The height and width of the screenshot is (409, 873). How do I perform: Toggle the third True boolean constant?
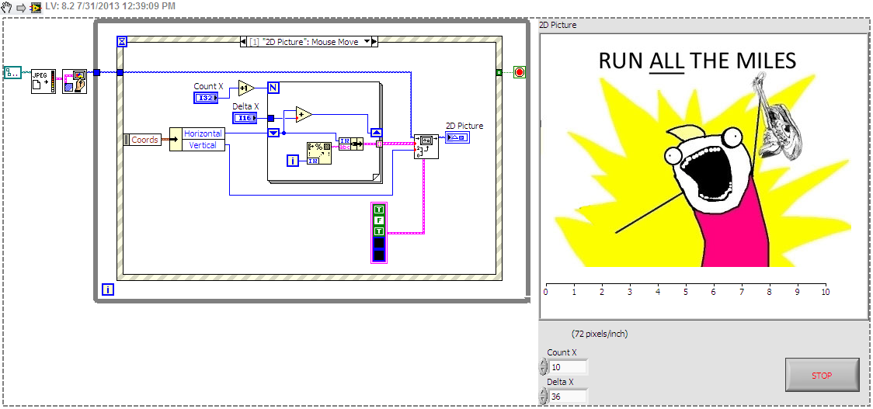[x=379, y=231]
